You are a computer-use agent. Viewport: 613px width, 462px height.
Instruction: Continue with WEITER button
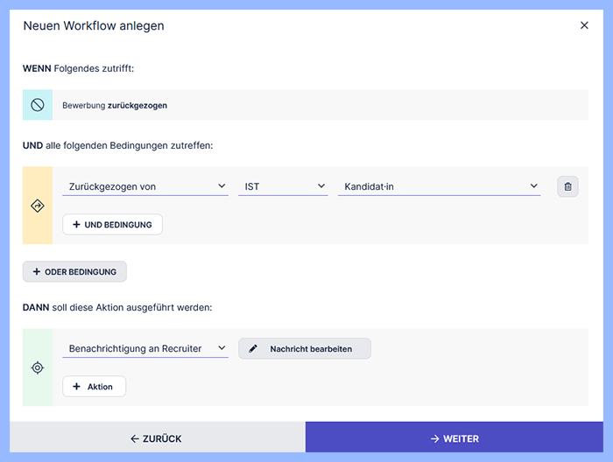(x=454, y=438)
